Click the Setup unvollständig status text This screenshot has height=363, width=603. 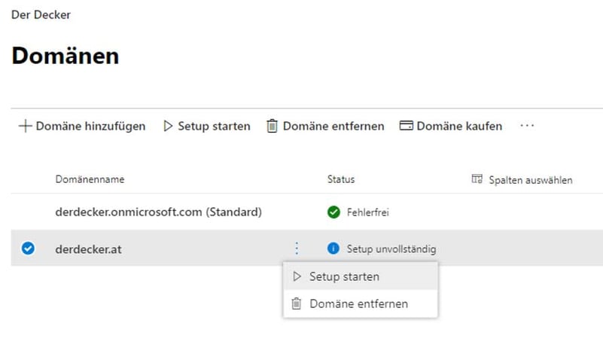(391, 249)
